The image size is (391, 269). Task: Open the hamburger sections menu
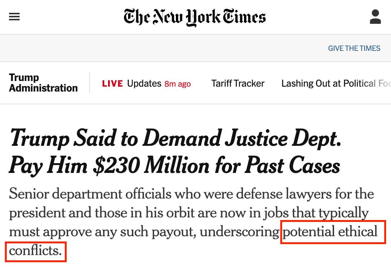14,17
